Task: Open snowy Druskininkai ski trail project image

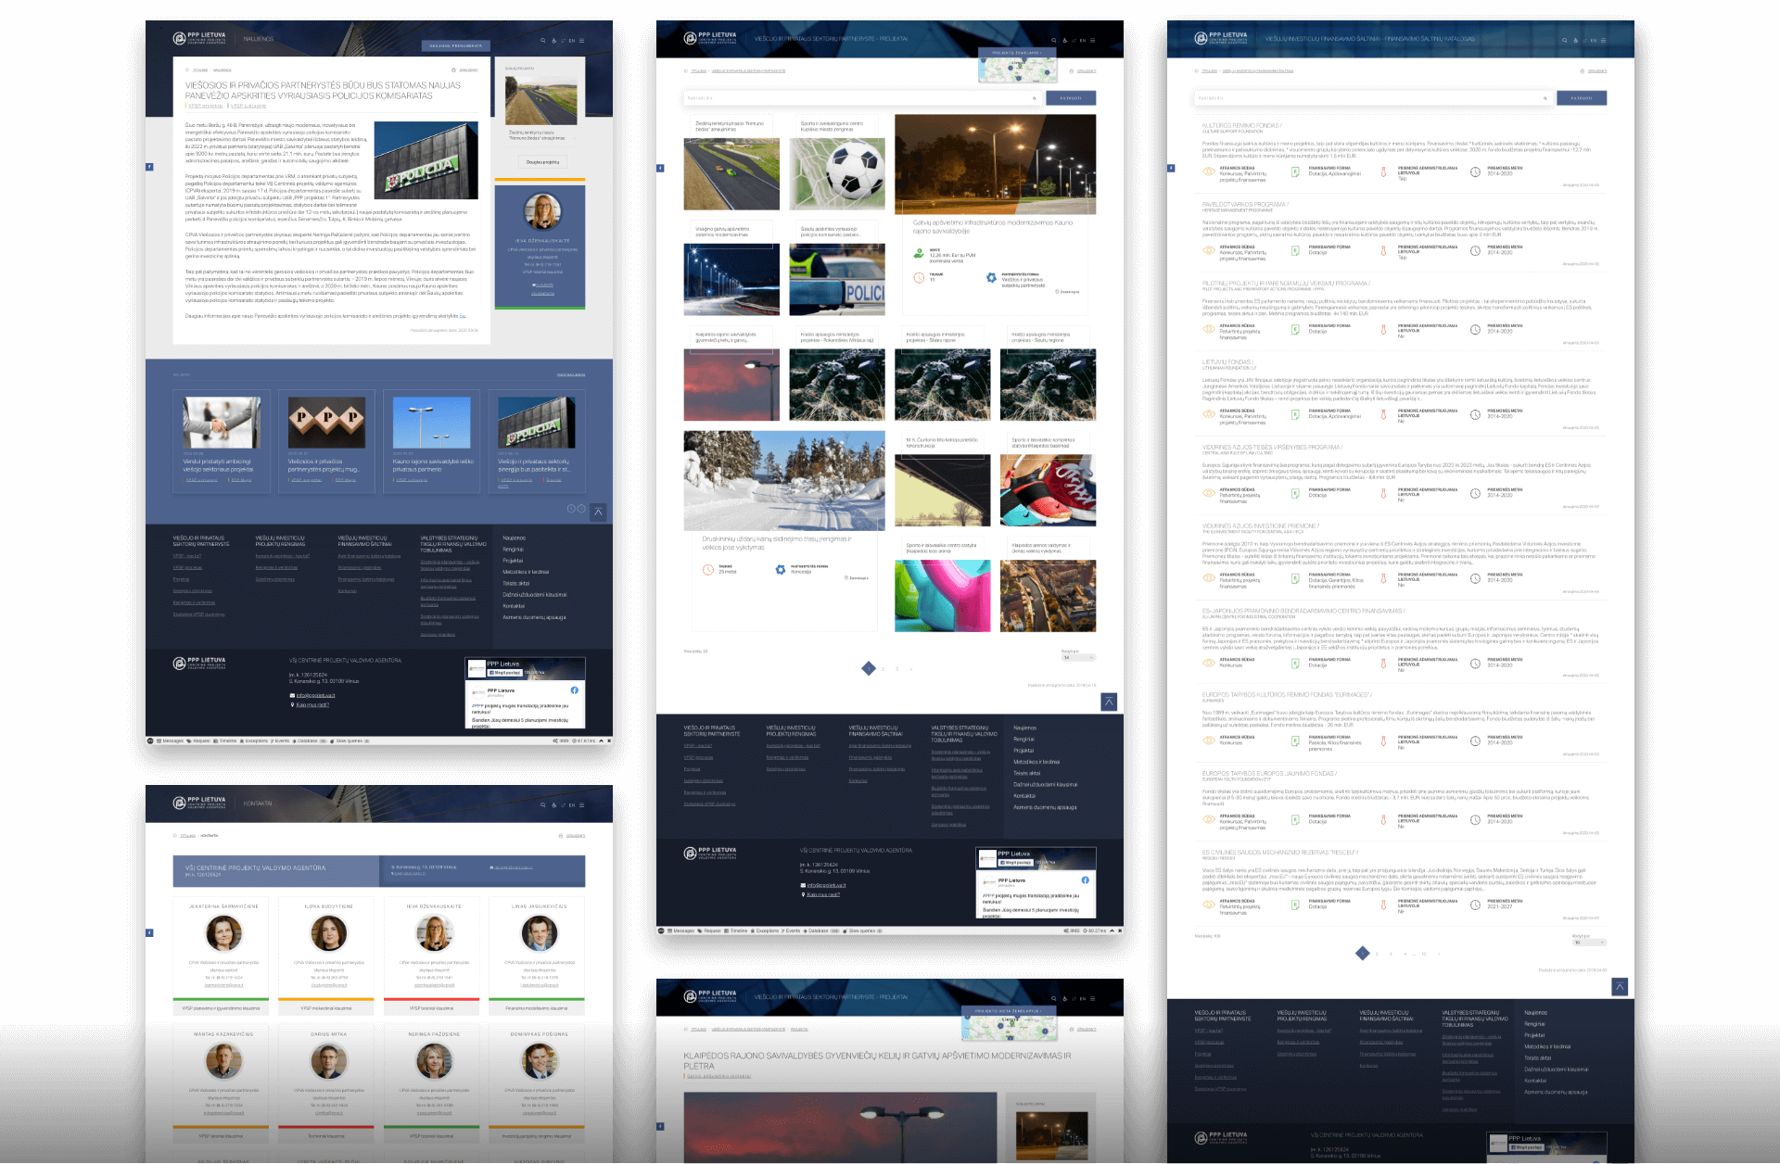Action: (x=784, y=480)
